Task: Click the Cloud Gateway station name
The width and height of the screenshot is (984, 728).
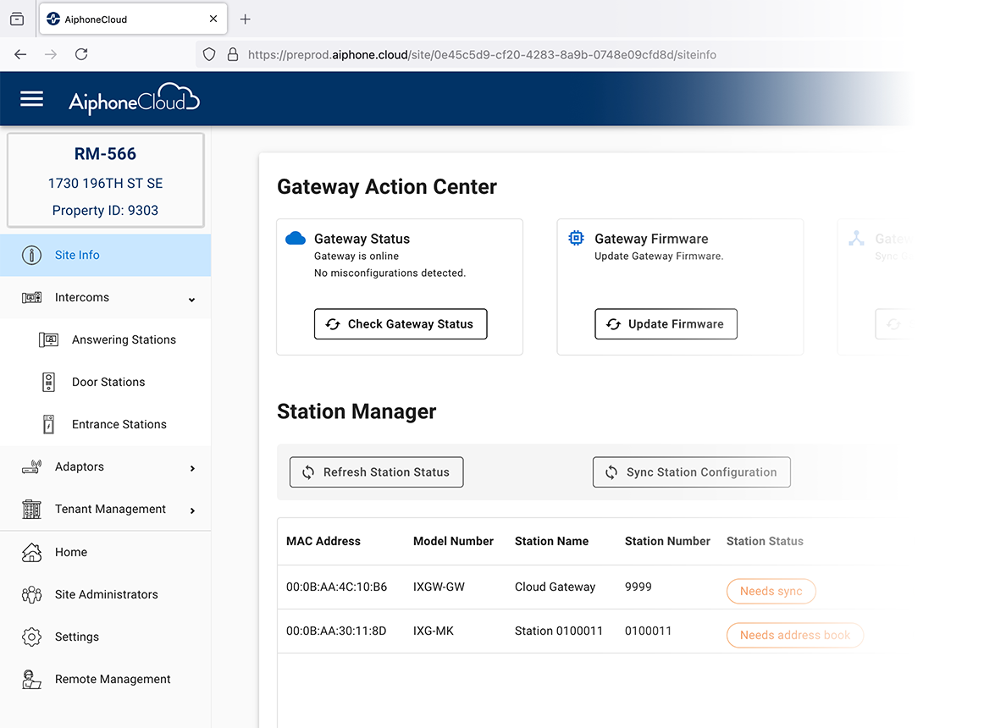Action: click(555, 587)
